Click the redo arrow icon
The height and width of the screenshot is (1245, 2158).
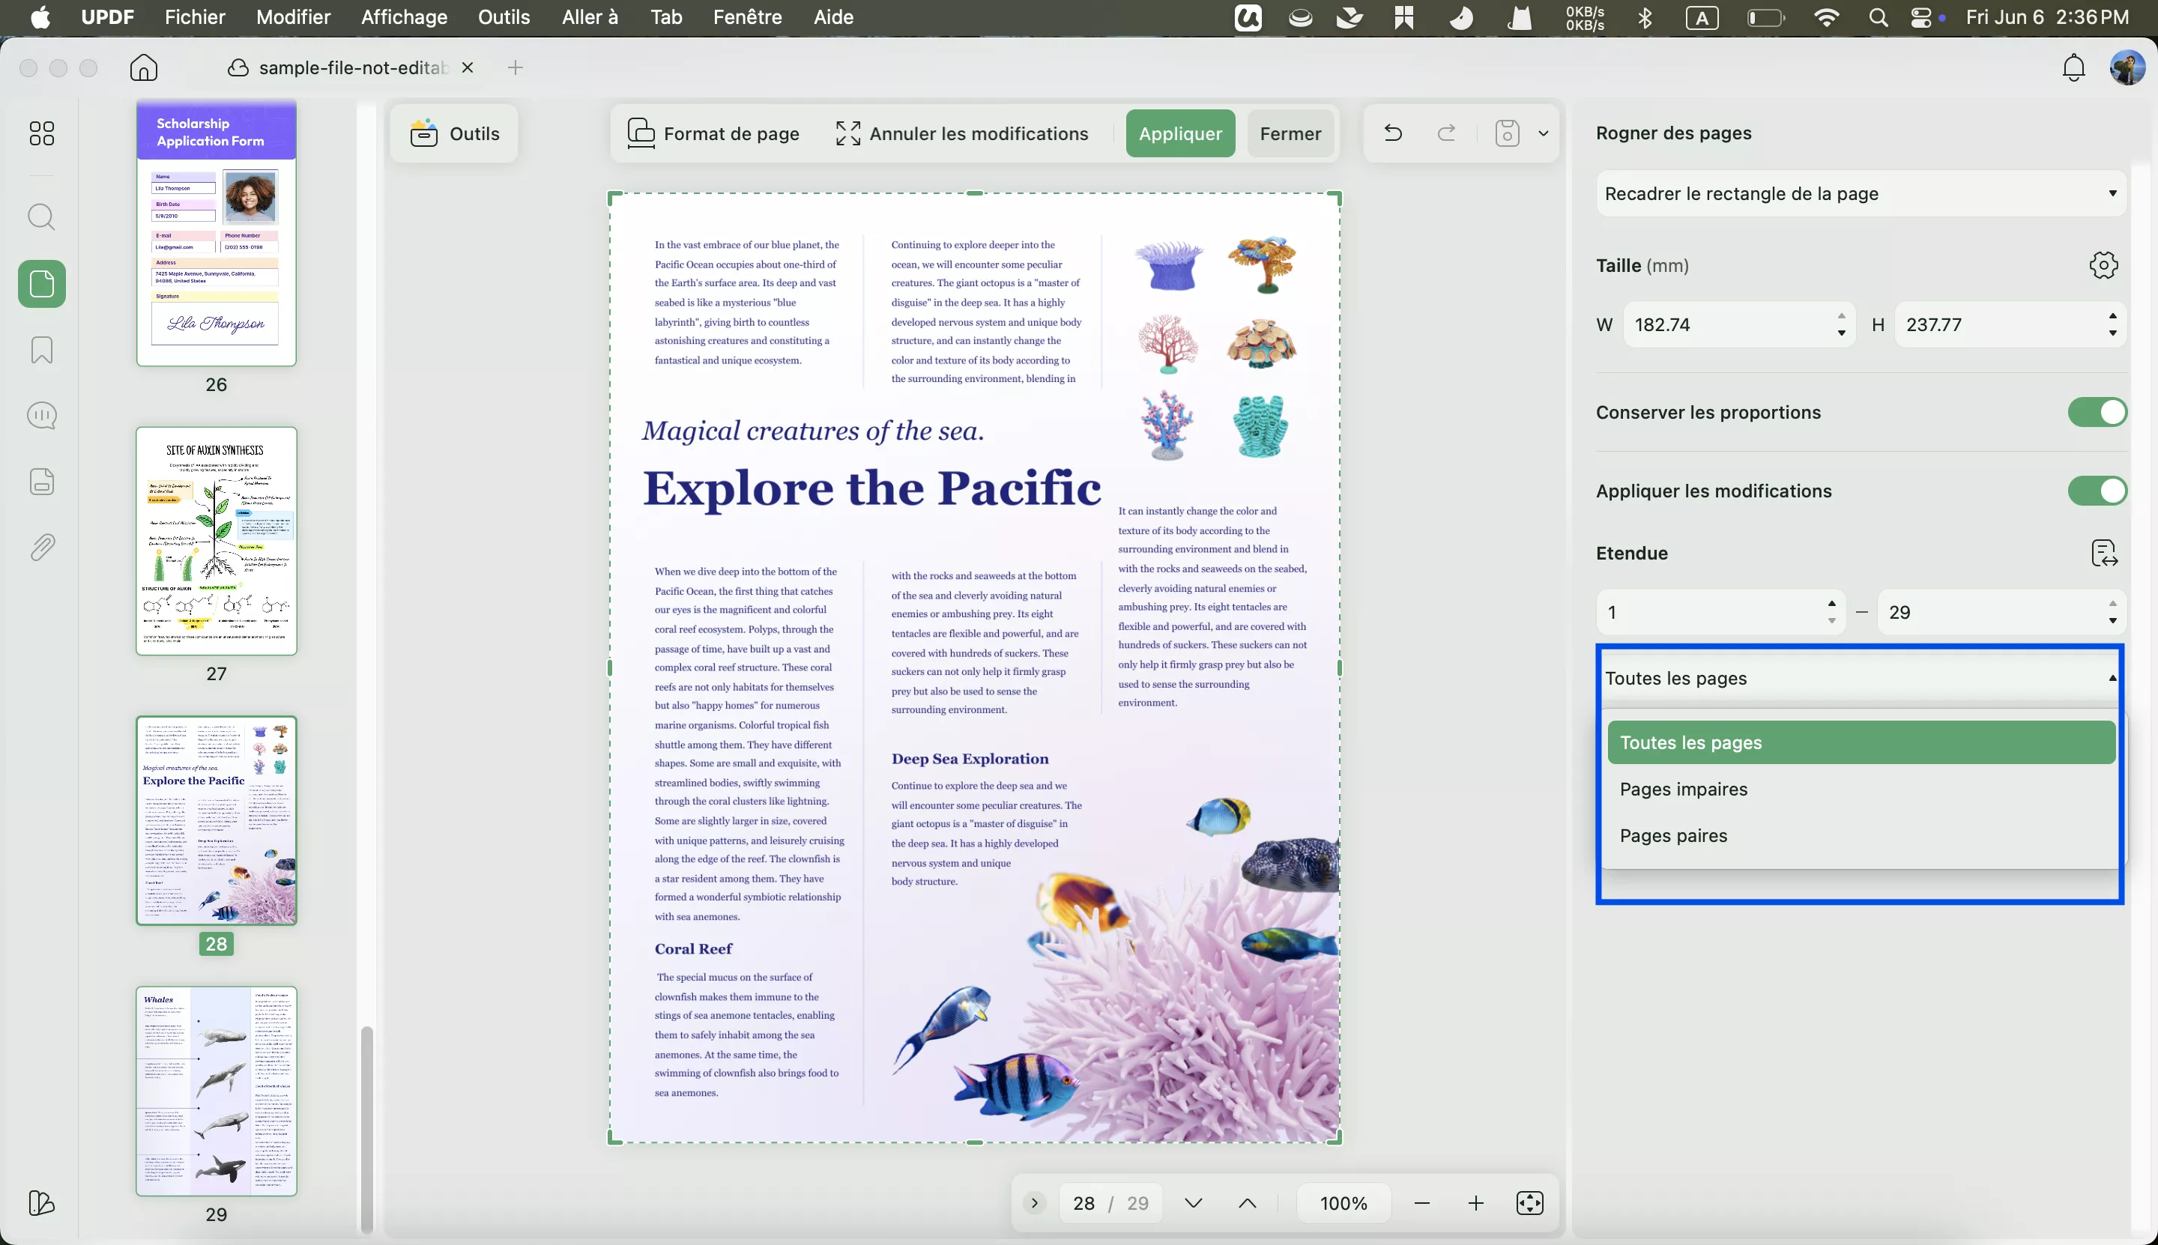pyautogui.click(x=1446, y=133)
